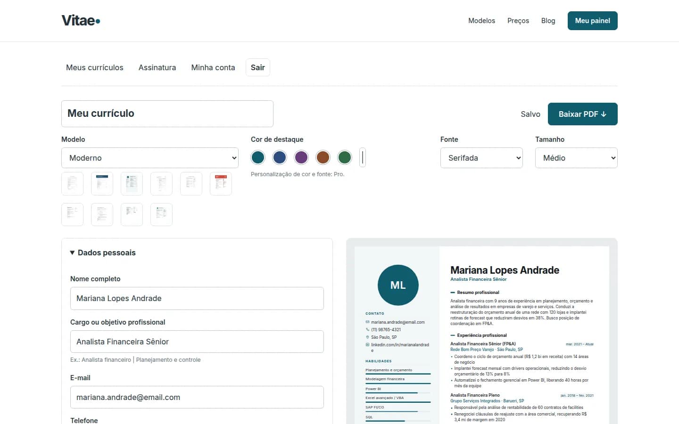Click the Meu painel button
This screenshot has height=424, width=679.
tap(593, 21)
